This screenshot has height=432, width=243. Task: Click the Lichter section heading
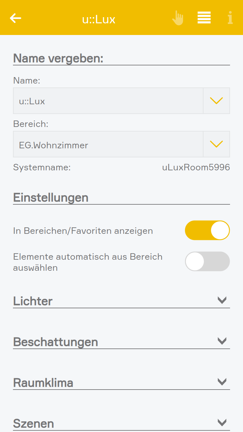[33, 301]
